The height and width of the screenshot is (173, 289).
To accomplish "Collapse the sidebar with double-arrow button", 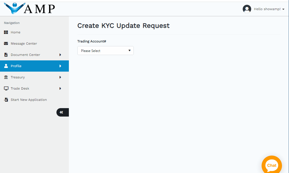I will pyautogui.click(x=62, y=112).
